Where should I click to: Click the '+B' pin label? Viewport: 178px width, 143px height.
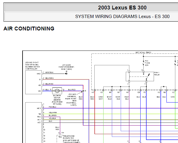point(39,85)
